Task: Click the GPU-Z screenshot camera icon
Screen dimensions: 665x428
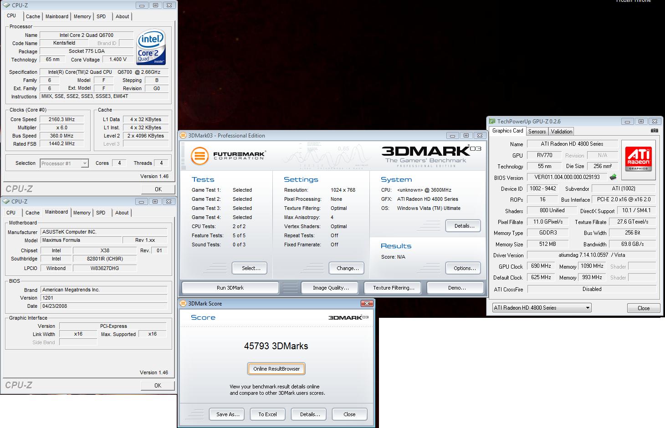Action: coord(654,131)
